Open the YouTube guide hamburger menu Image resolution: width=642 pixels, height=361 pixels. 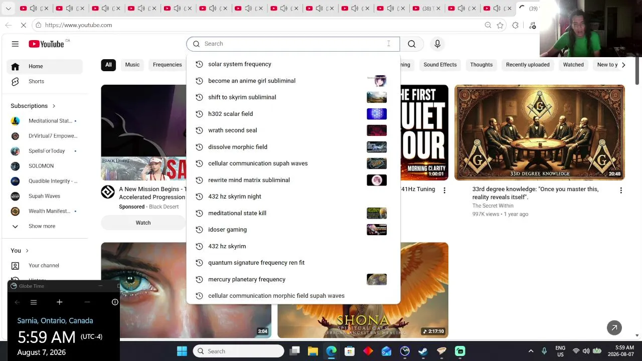coord(15,44)
